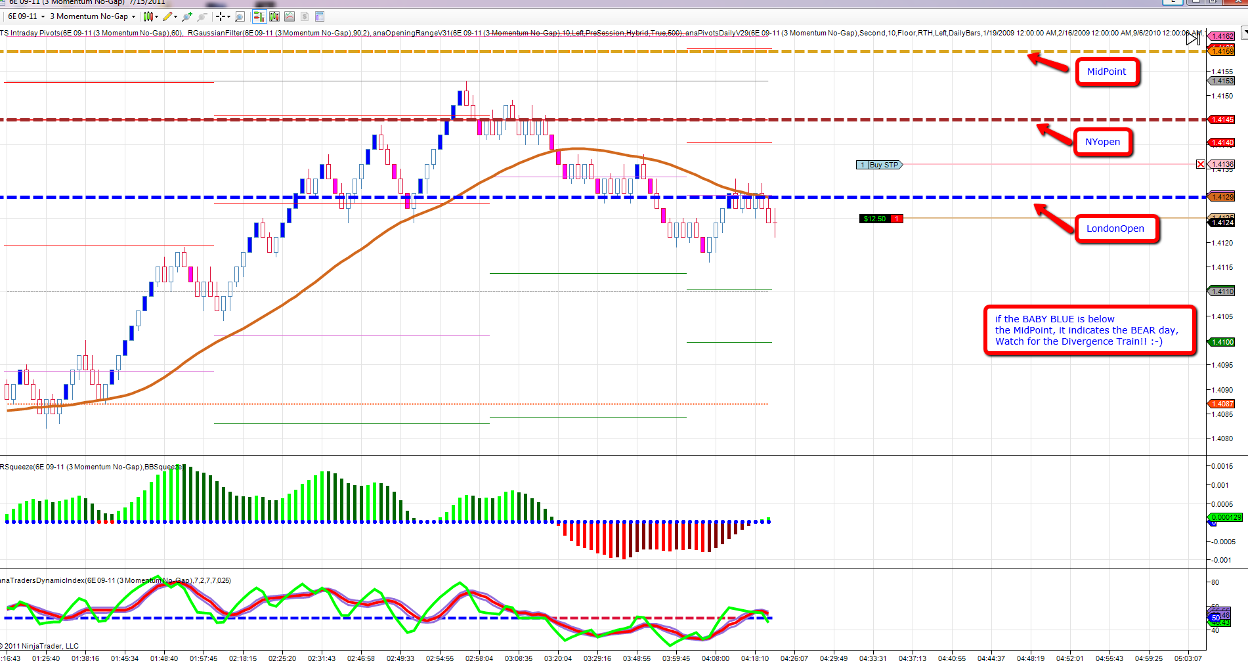Viewport: 1248px width, 665px height.
Task: Select the orange 1.4159 price marker
Action: pyautogui.click(x=1222, y=51)
